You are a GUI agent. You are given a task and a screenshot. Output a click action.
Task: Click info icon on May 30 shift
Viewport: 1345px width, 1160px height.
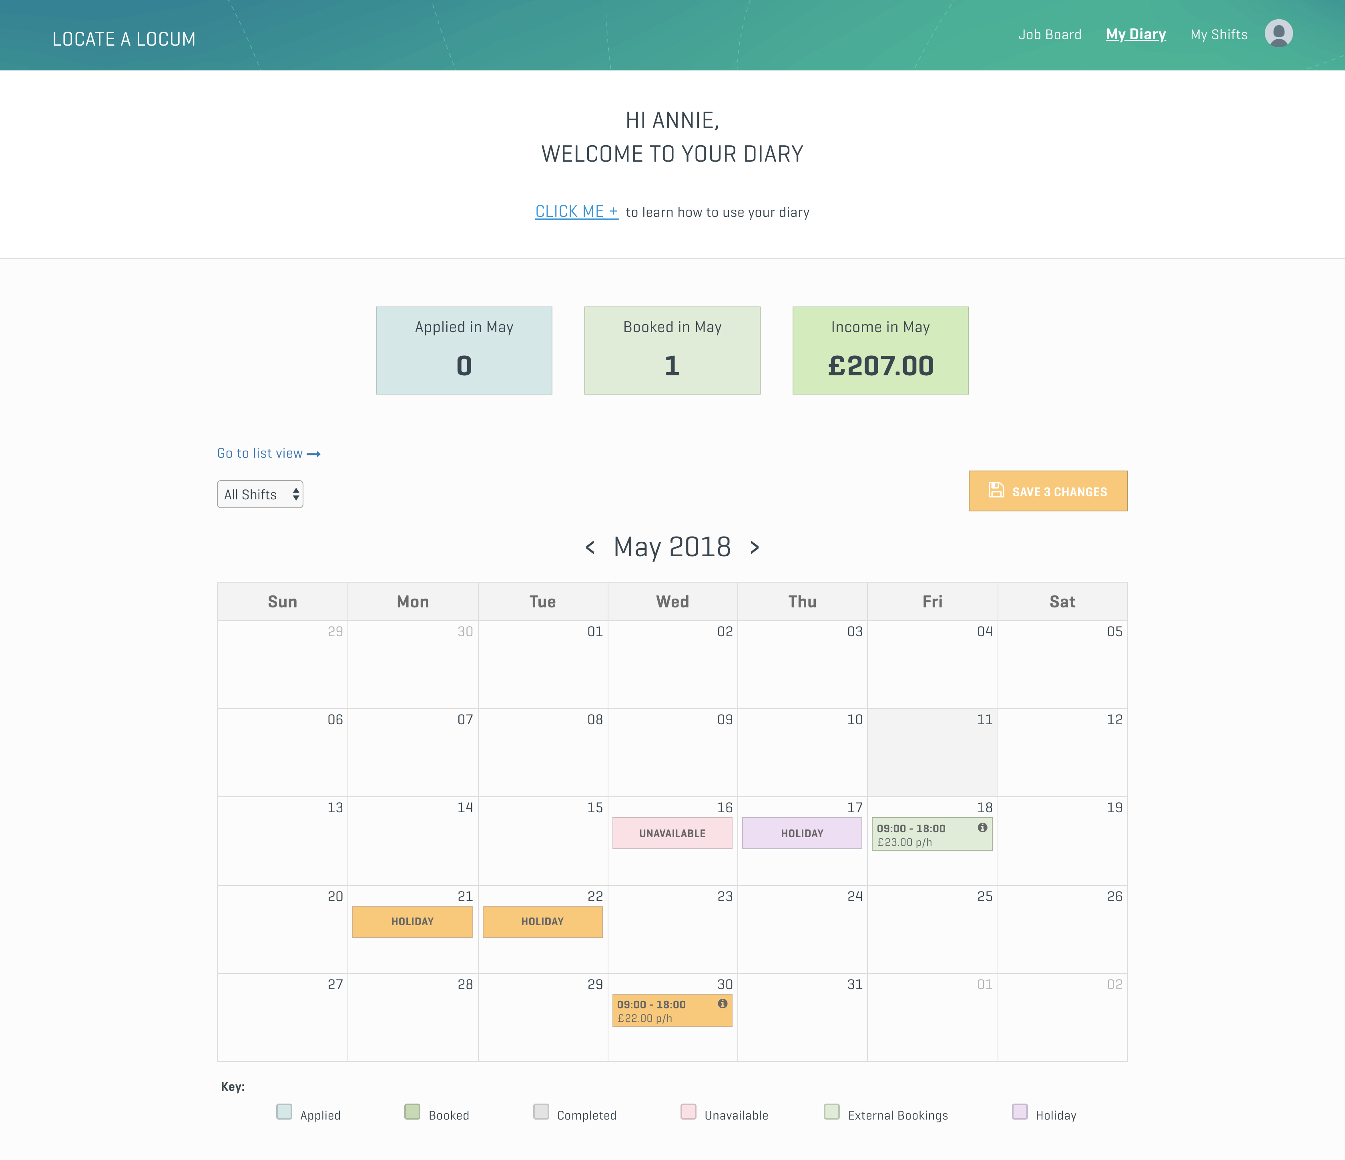[x=723, y=1004]
